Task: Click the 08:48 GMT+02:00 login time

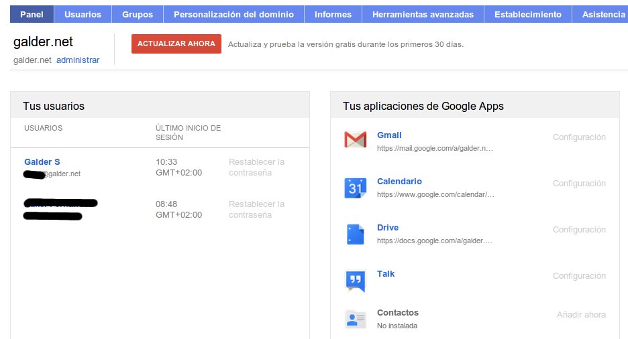Action: point(178,210)
